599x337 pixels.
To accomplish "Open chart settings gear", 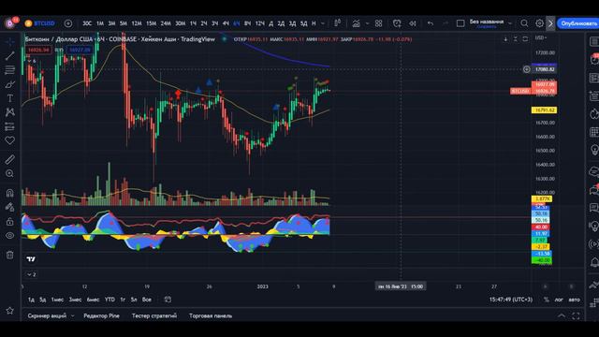I will [539, 23].
